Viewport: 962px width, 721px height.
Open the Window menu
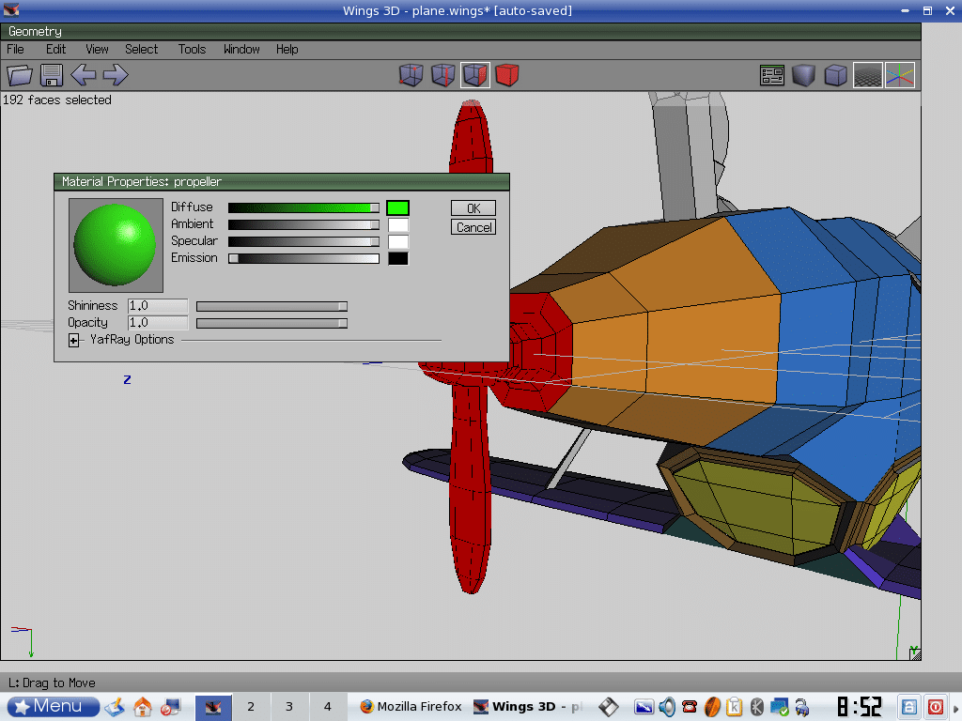tap(241, 49)
